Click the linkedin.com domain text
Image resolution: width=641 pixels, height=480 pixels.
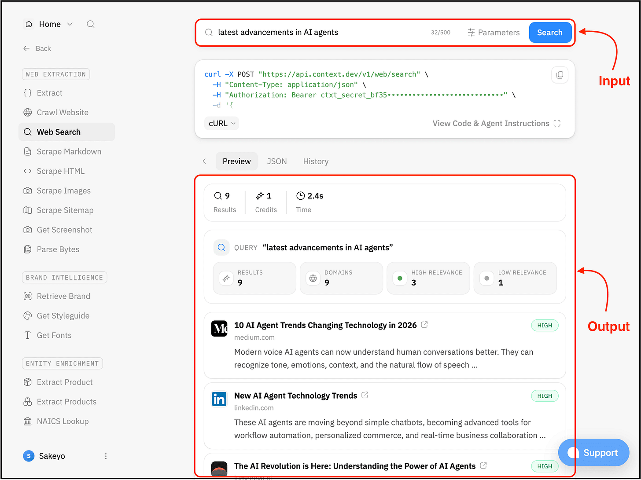coord(254,408)
